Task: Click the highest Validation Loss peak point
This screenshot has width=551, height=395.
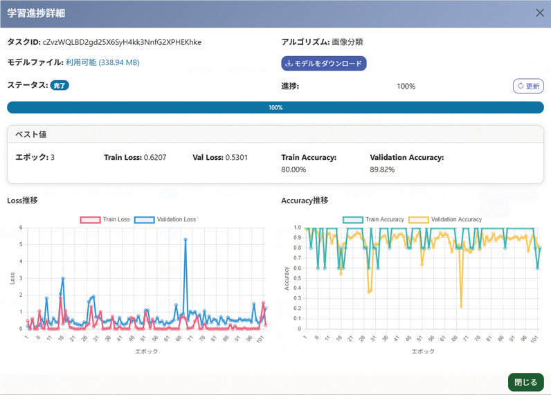Action: (x=186, y=239)
